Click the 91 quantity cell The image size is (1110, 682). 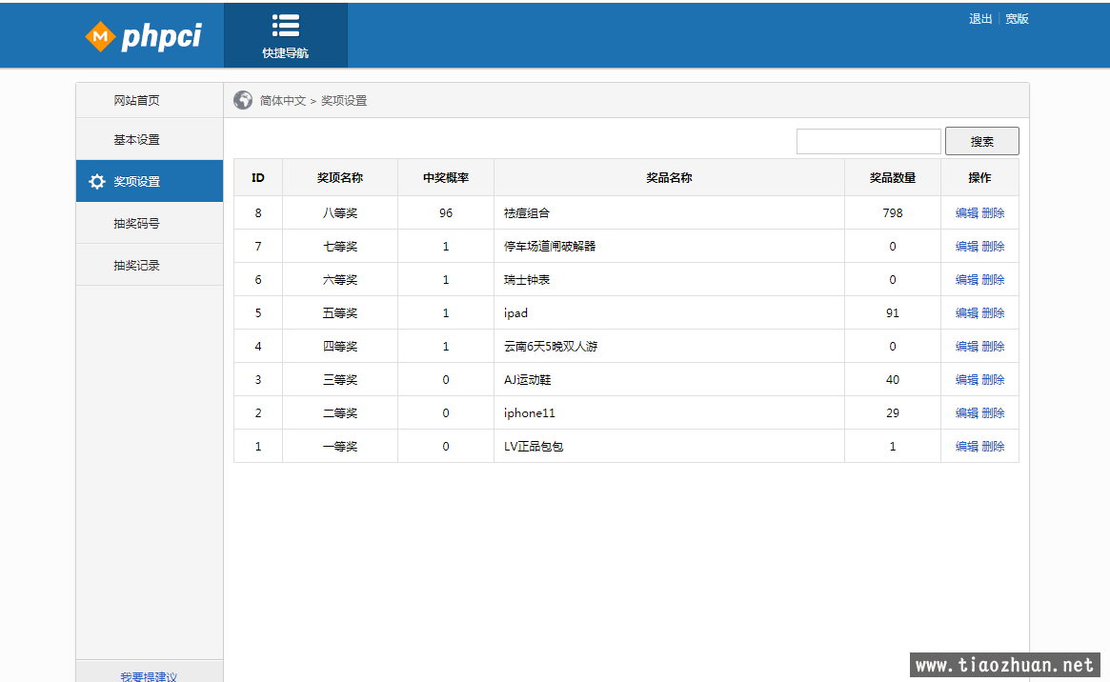point(893,312)
